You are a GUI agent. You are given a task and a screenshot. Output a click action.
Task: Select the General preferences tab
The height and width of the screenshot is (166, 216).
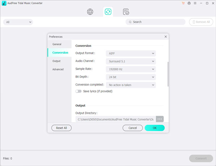(x=59, y=44)
